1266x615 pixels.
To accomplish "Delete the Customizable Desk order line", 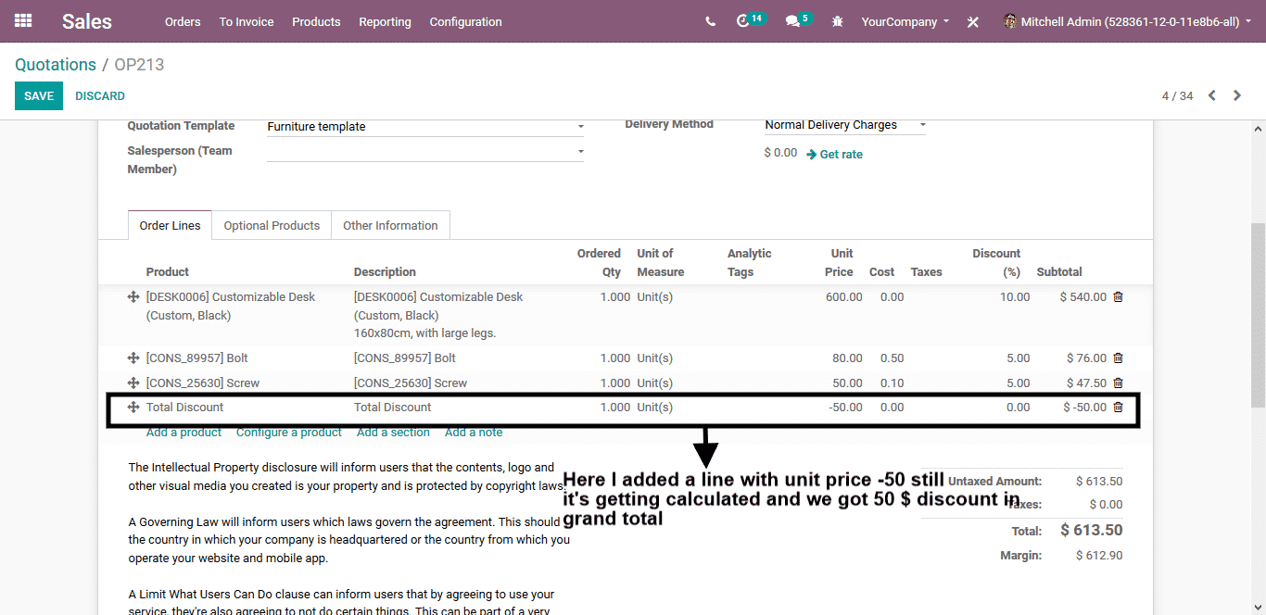I will pos(1118,297).
